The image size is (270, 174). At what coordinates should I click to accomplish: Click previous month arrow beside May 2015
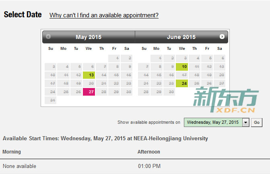click(x=48, y=37)
